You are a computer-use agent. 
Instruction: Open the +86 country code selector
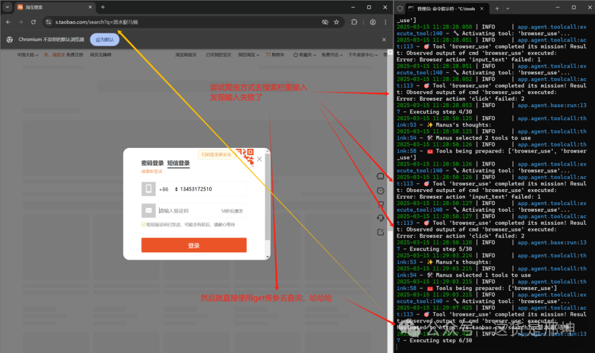pyautogui.click(x=168, y=189)
